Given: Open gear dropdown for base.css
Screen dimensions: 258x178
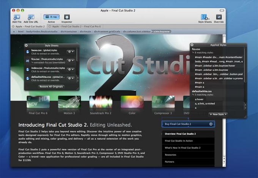Looking at the screenshot, I should [x=71, y=52].
